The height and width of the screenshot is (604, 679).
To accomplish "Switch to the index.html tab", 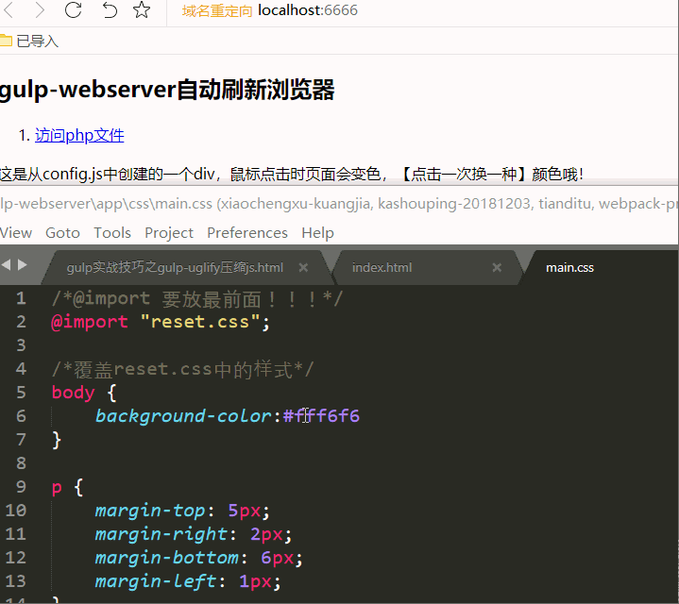I will pos(382,267).
